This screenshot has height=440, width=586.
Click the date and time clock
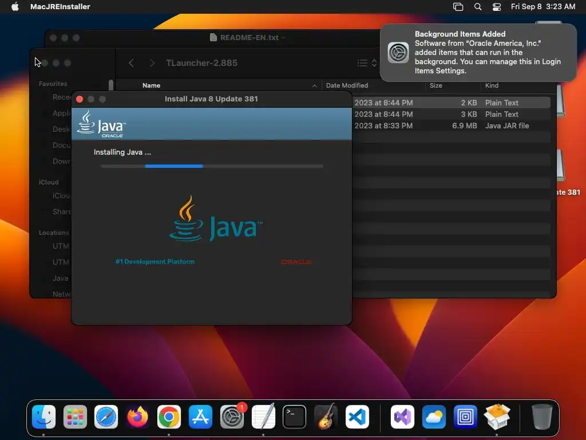(x=543, y=6)
